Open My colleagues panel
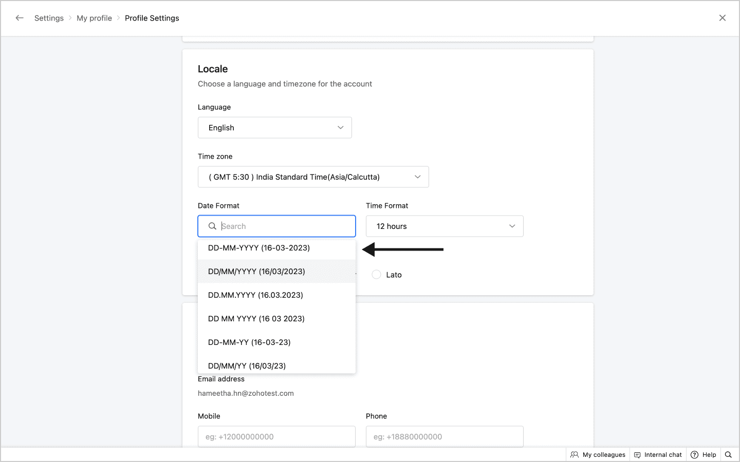The image size is (740, 462). pyautogui.click(x=598, y=455)
